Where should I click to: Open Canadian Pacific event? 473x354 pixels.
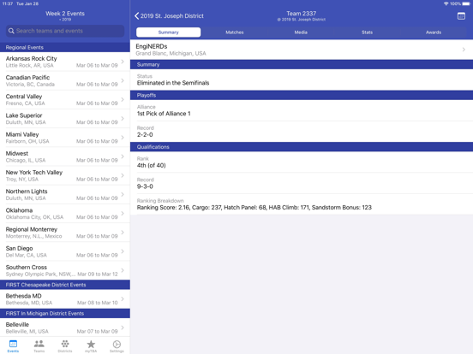(65, 80)
